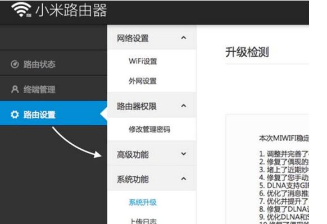Collapse the 系统功能 section chevron
Viewport: 327px width, 224px height.
[x=184, y=179]
